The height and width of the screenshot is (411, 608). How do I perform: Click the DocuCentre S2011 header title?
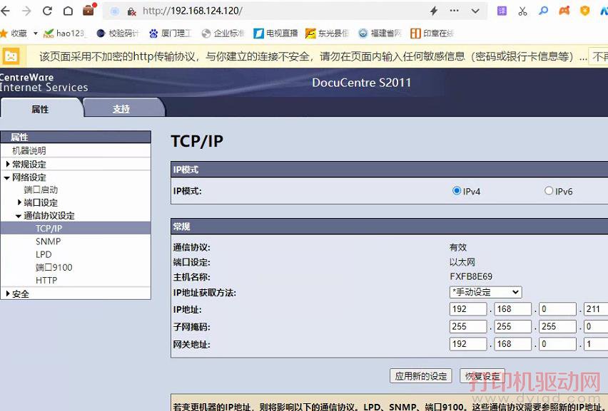361,83
